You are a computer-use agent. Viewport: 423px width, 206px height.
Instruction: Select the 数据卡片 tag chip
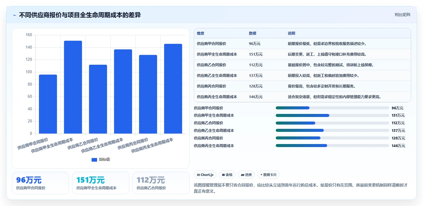point(268,175)
